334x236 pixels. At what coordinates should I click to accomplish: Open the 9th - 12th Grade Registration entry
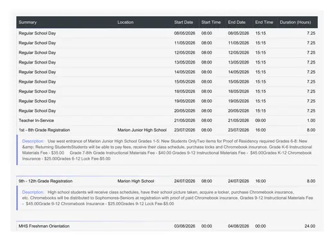pos(46,181)
